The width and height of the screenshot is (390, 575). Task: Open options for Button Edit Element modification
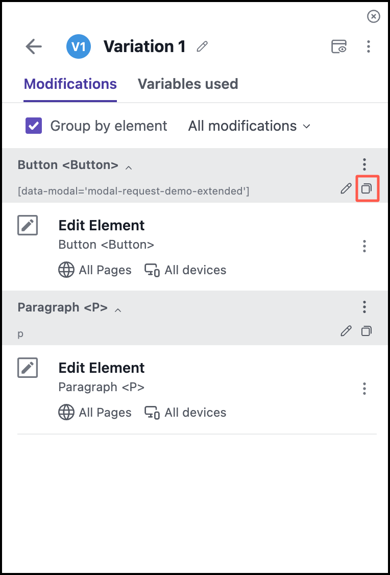tap(364, 246)
